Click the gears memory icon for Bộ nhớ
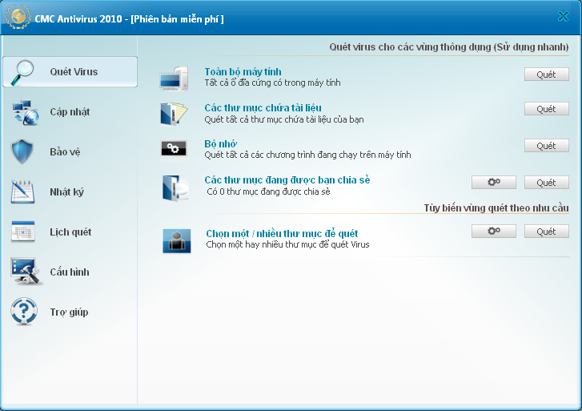 point(174,149)
